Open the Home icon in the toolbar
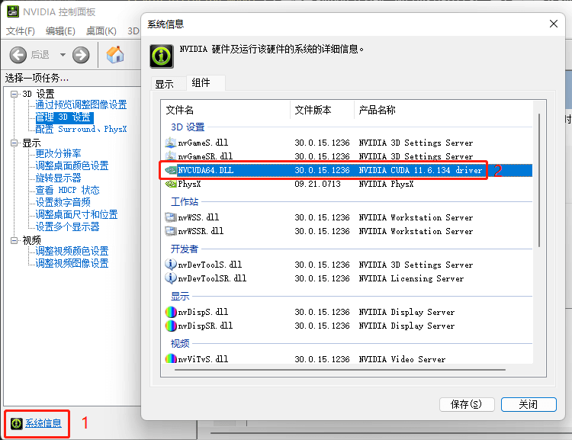Screen dimensions: 572x440 point(115,55)
